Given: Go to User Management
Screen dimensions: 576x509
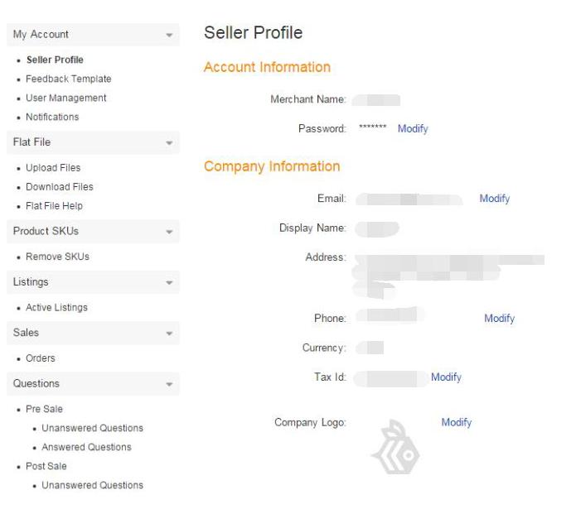Looking at the screenshot, I should point(66,98).
